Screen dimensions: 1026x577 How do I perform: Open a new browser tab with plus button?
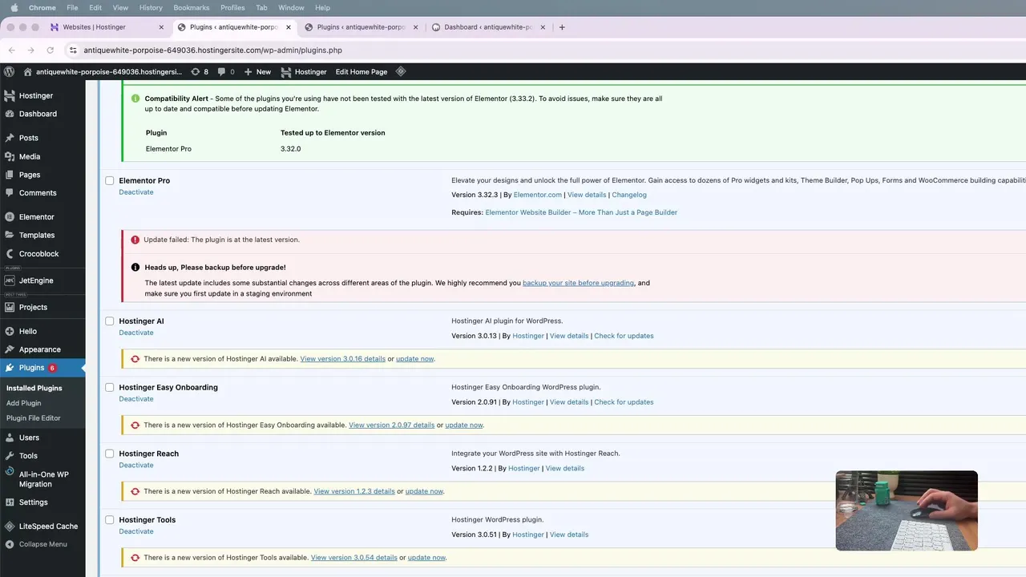click(x=562, y=27)
